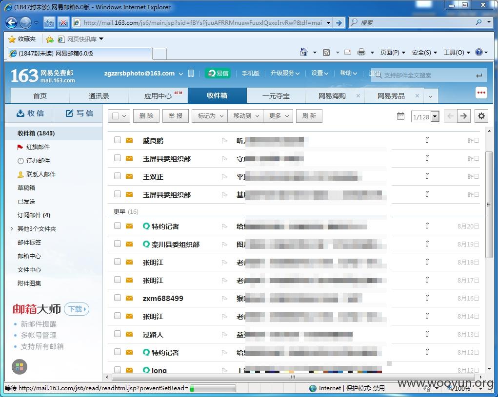Open the mail list settings gear

[481, 116]
